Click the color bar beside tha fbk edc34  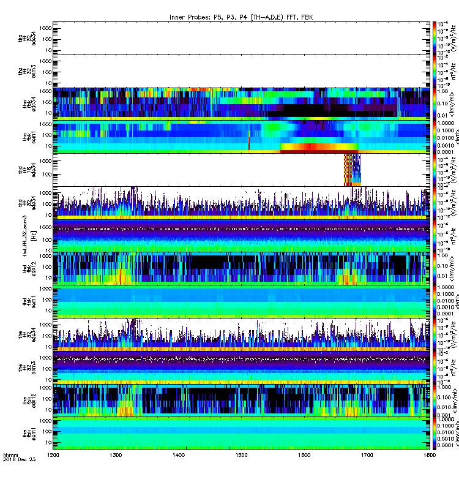coord(435,104)
